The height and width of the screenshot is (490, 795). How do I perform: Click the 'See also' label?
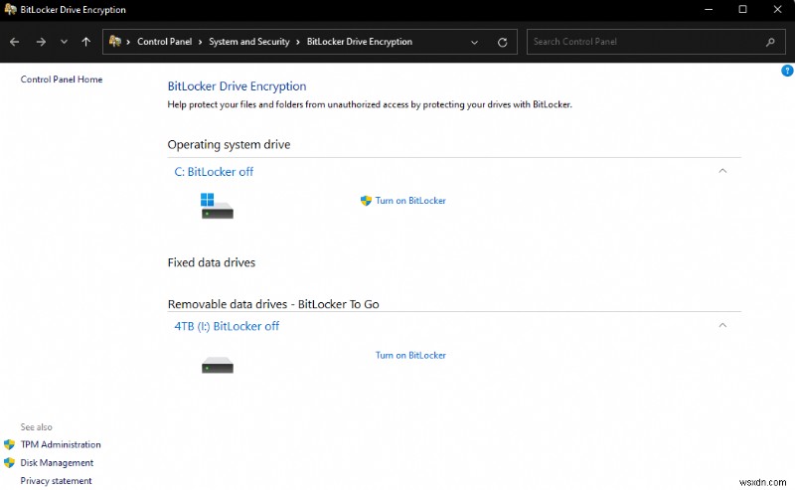point(36,427)
